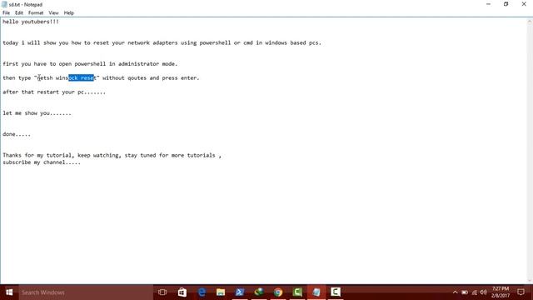This screenshot has height=300, width=533.
Task: Open the green Camtasia taskbar icon
Action: click(x=297, y=292)
